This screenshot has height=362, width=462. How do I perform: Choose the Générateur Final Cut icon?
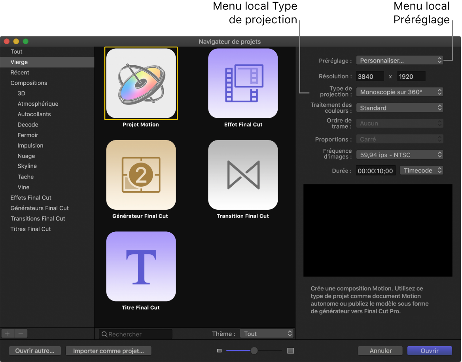(141, 175)
